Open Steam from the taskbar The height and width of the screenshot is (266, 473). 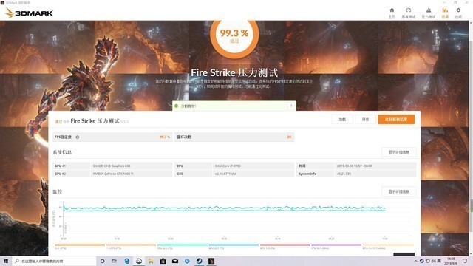[x=199, y=261]
